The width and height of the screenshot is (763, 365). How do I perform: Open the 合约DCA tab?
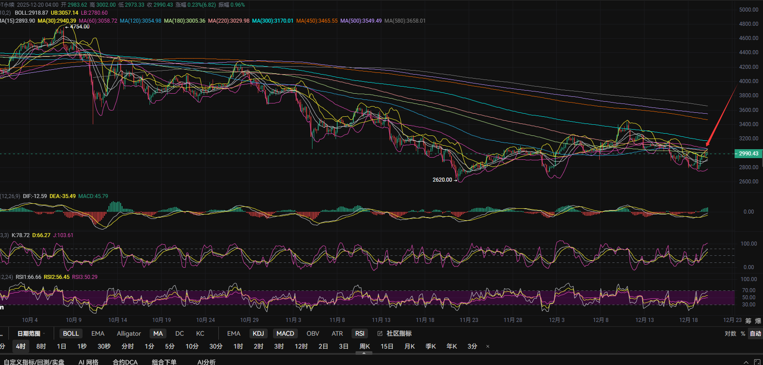tap(125, 362)
